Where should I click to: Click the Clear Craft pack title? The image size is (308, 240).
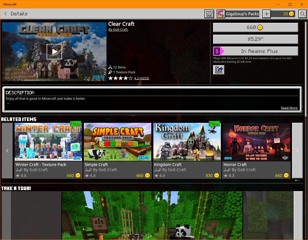coord(121,24)
